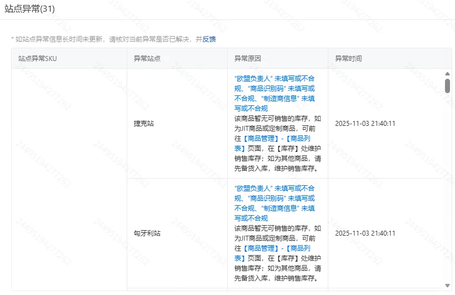
Task: Click the 匈牙利站 row timestamp 2025-11-03 21:40:11
Action: tap(365, 233)
